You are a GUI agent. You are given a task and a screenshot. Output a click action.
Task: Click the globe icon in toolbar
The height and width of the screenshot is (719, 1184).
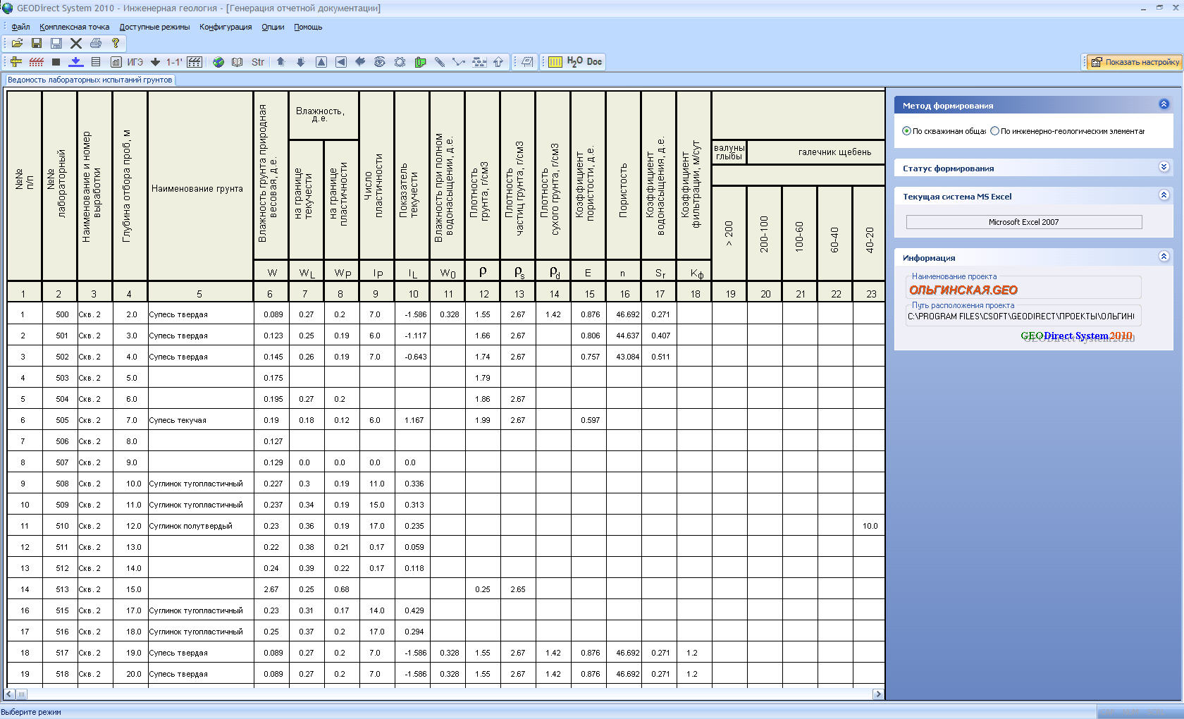[x=218, y=62]
